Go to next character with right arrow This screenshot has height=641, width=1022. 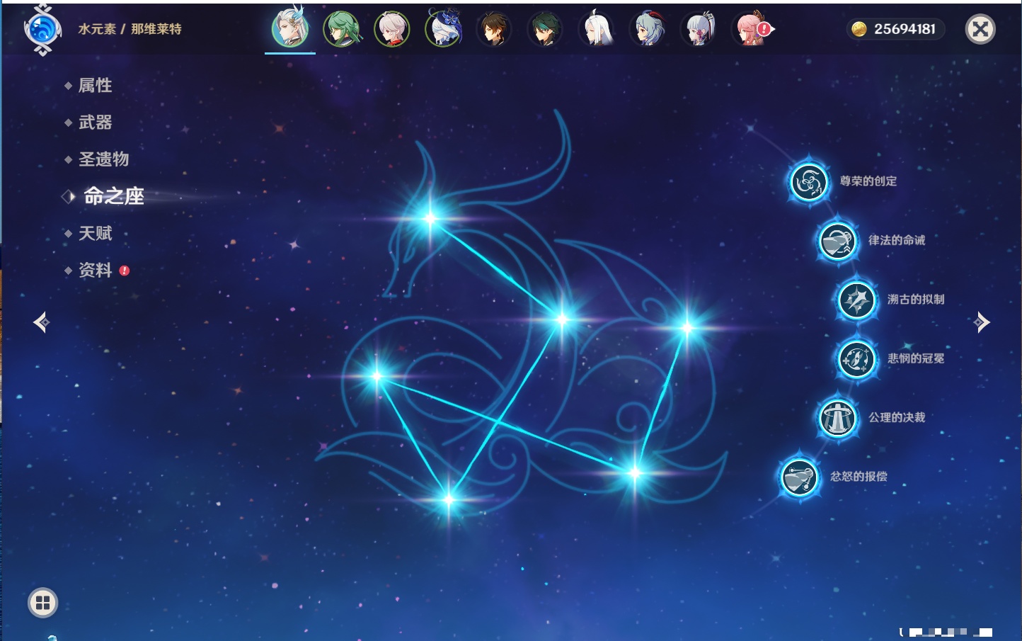click(x=982, y=322)
